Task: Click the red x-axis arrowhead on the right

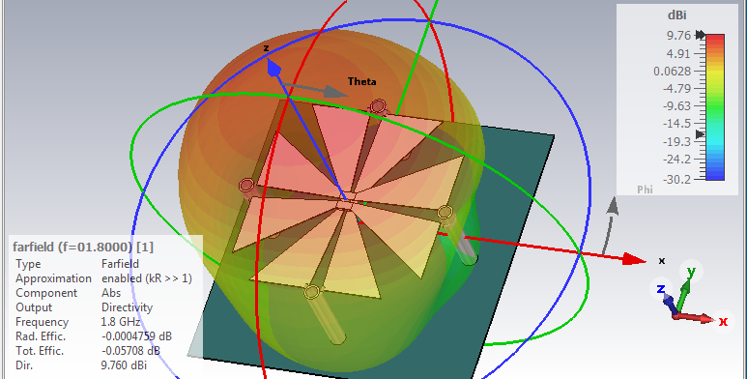Action: tap(634, 259)
